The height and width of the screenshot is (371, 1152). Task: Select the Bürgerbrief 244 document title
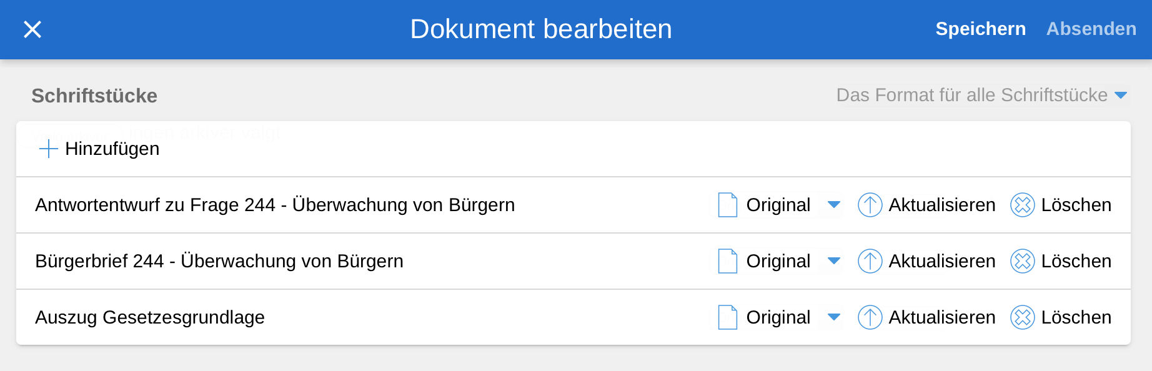click(x=219, y=261)
